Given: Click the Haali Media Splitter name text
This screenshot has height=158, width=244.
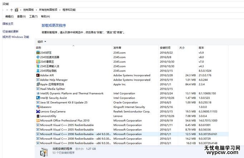Looking at the screenshot, I should pyautogui.click(x=53, y=89).
